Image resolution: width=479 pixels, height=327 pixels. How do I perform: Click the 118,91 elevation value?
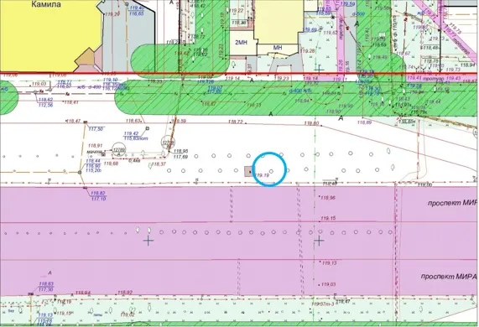95,146
